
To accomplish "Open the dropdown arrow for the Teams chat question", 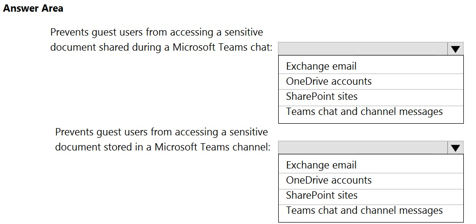I will click(455, 49).
